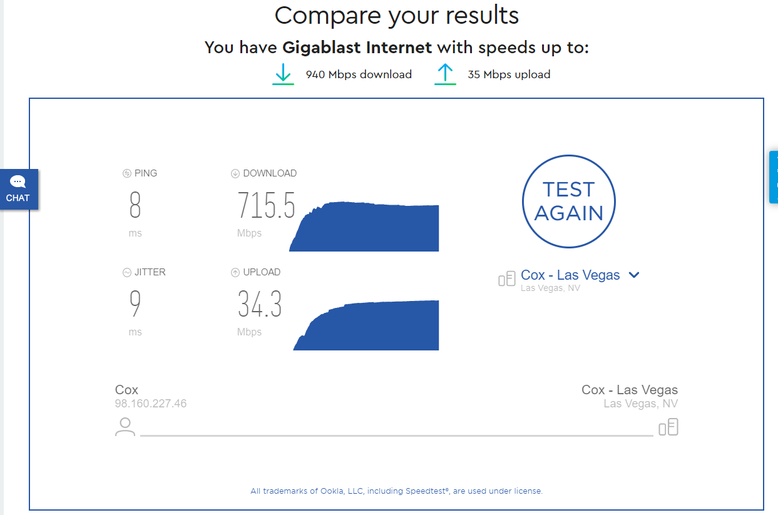Click the blue tab on right edge
This screenshot has height=515, width=778.
[x=774, y=177]
